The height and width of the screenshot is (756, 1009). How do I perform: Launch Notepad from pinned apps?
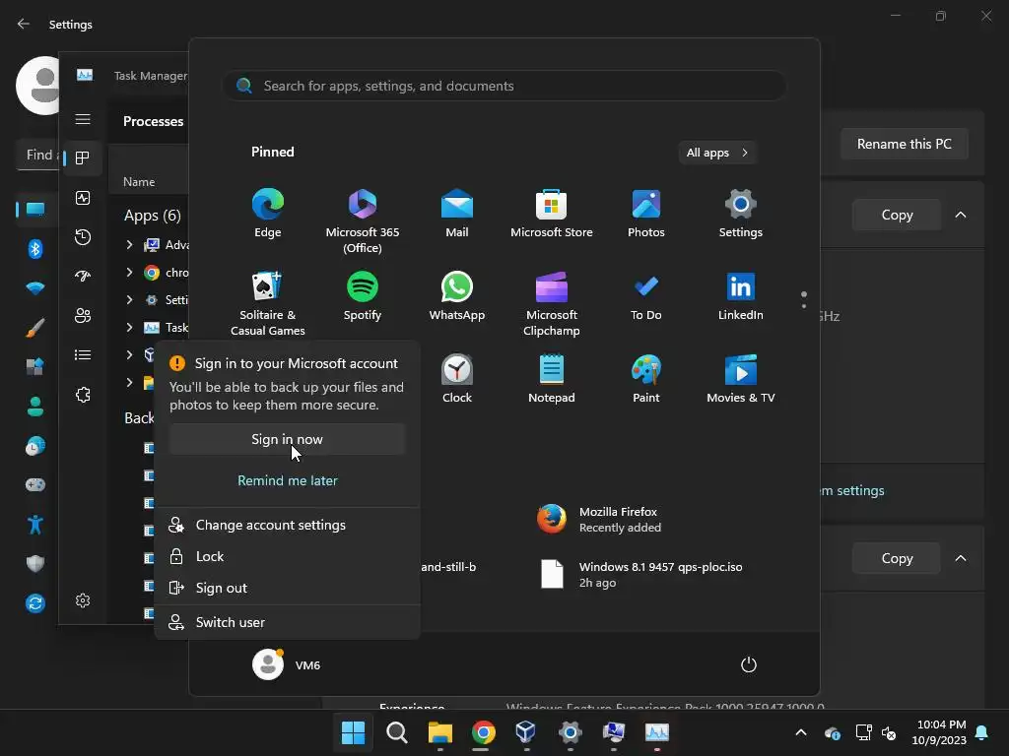552,379
